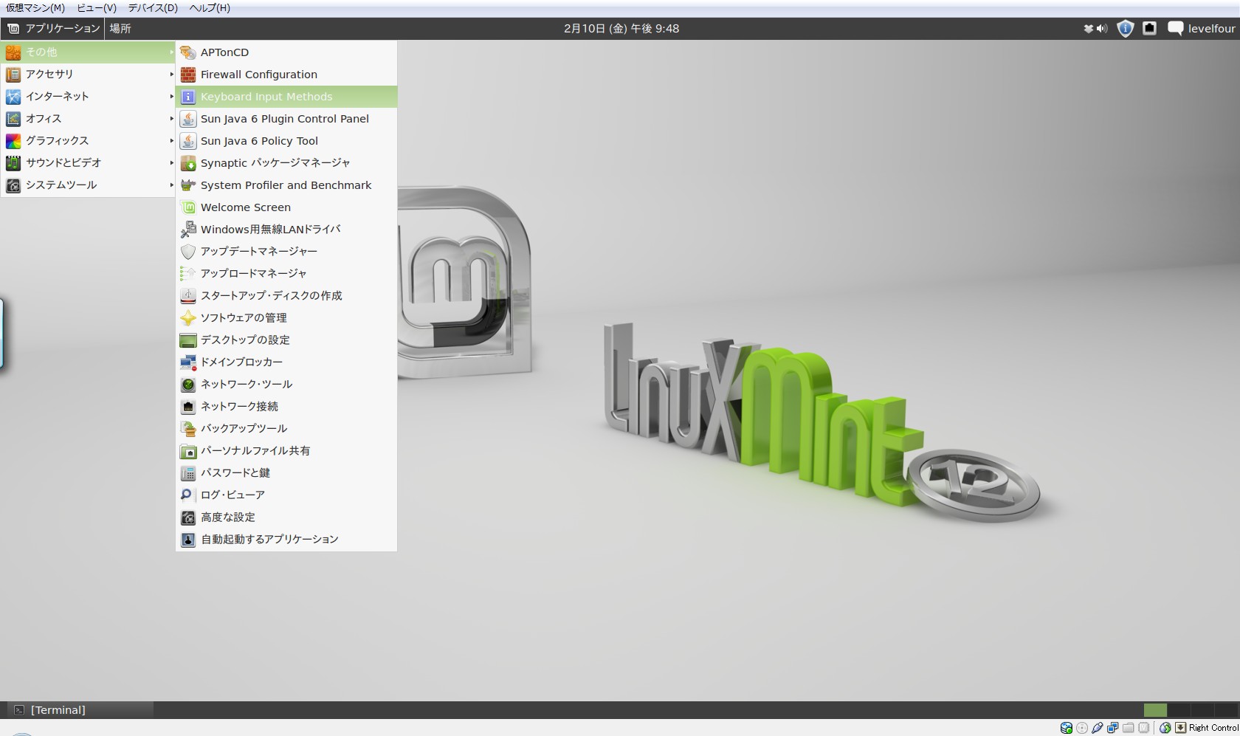Click the アップデートマネージャー shield icon

(x=188, y=252)
